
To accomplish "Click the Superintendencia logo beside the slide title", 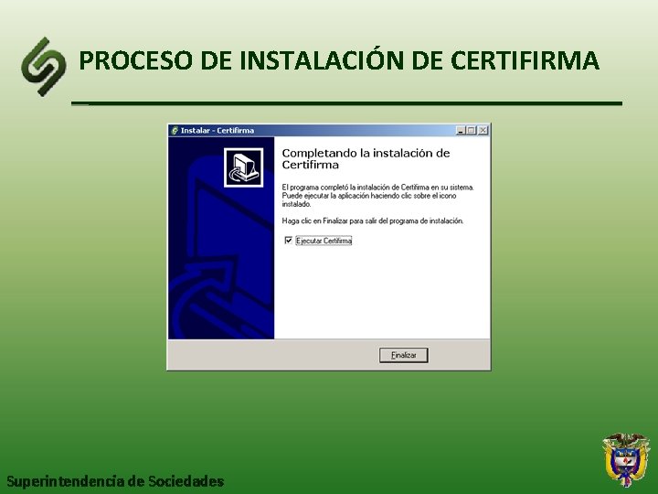I will 44,67.
